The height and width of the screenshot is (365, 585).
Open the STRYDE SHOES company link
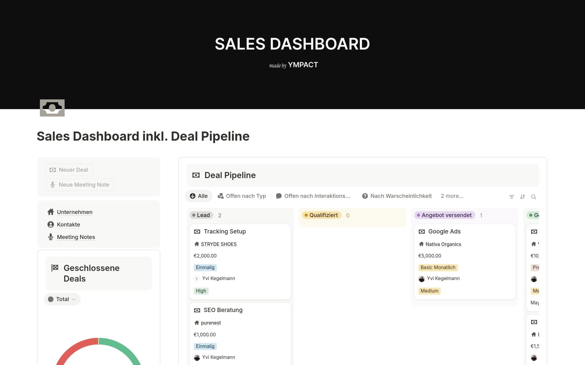[x=218, y=244]
